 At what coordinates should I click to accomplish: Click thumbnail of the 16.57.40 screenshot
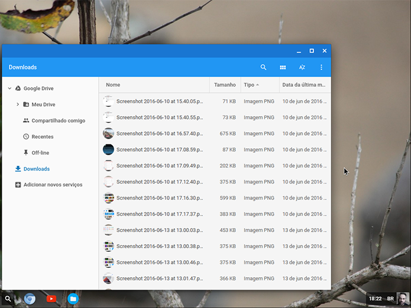pos(108,133)
